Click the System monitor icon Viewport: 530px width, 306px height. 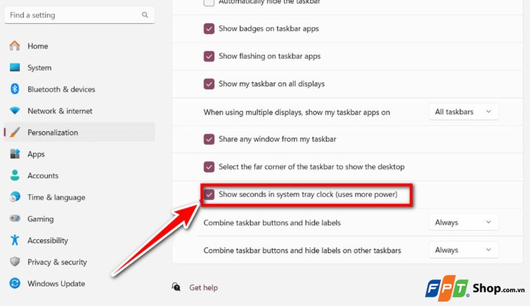pos(15,67)
